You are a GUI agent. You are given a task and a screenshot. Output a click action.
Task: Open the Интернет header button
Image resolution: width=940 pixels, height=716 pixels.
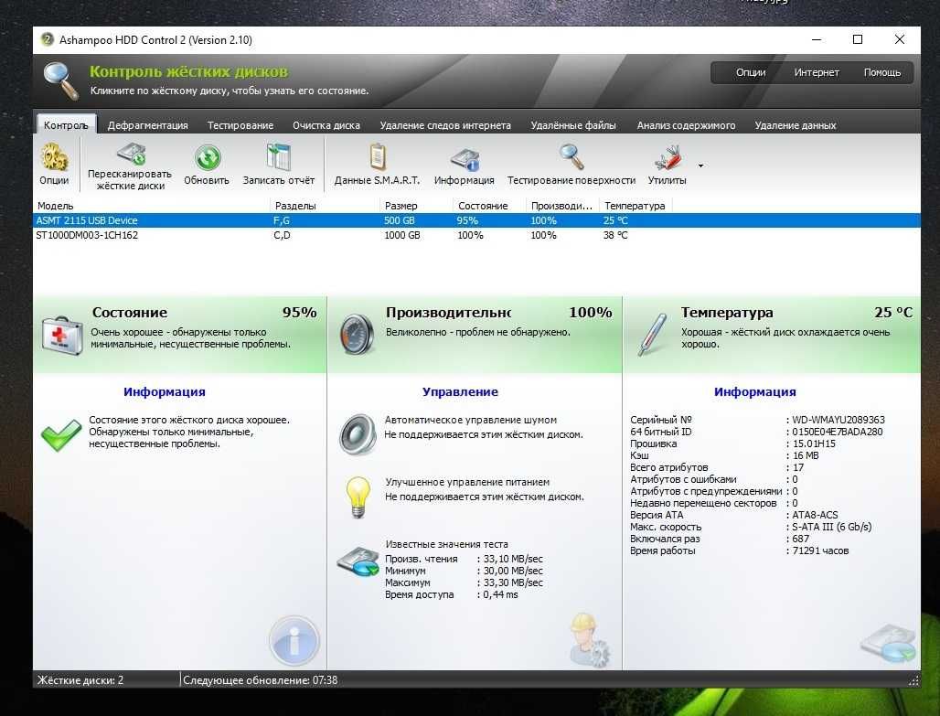coord(817,72)
